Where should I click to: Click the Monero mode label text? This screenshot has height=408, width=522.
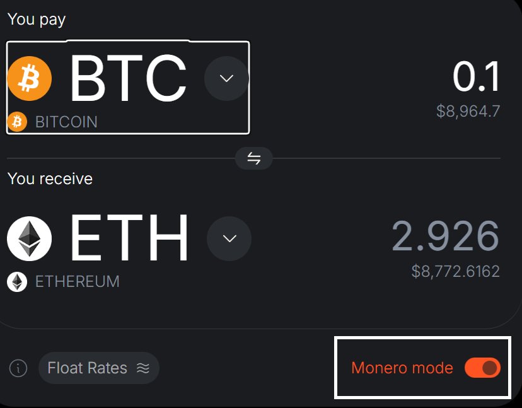[x=402, y=368]
